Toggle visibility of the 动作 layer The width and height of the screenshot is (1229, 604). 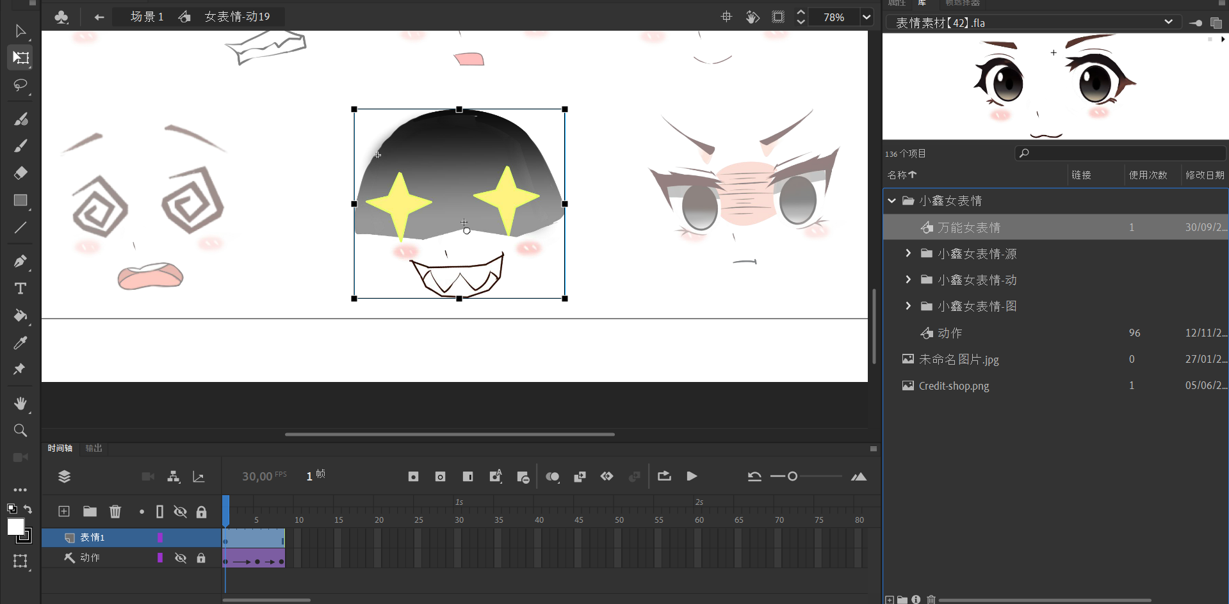[x=181, y=558]
